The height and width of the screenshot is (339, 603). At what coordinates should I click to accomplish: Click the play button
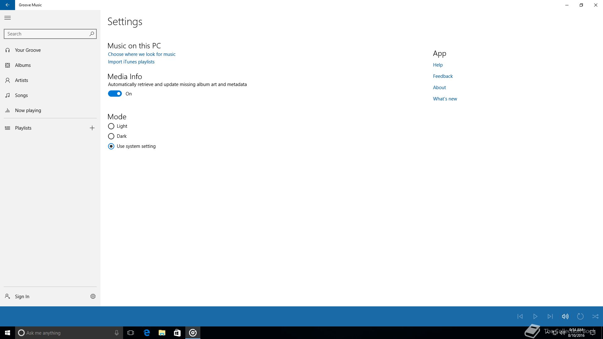click(x=535, y=316)
